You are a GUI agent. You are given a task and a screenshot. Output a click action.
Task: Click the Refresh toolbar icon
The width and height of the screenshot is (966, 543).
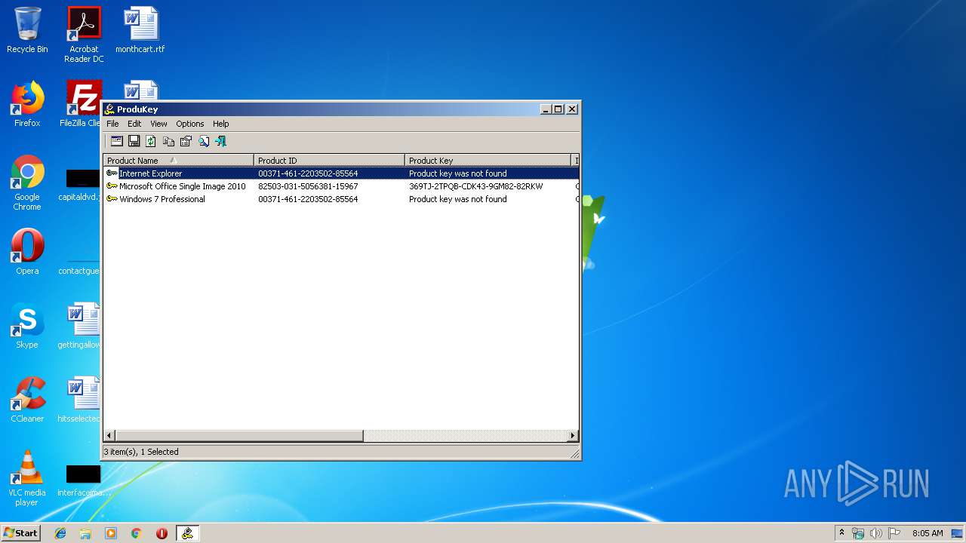[x=151, y=141]
